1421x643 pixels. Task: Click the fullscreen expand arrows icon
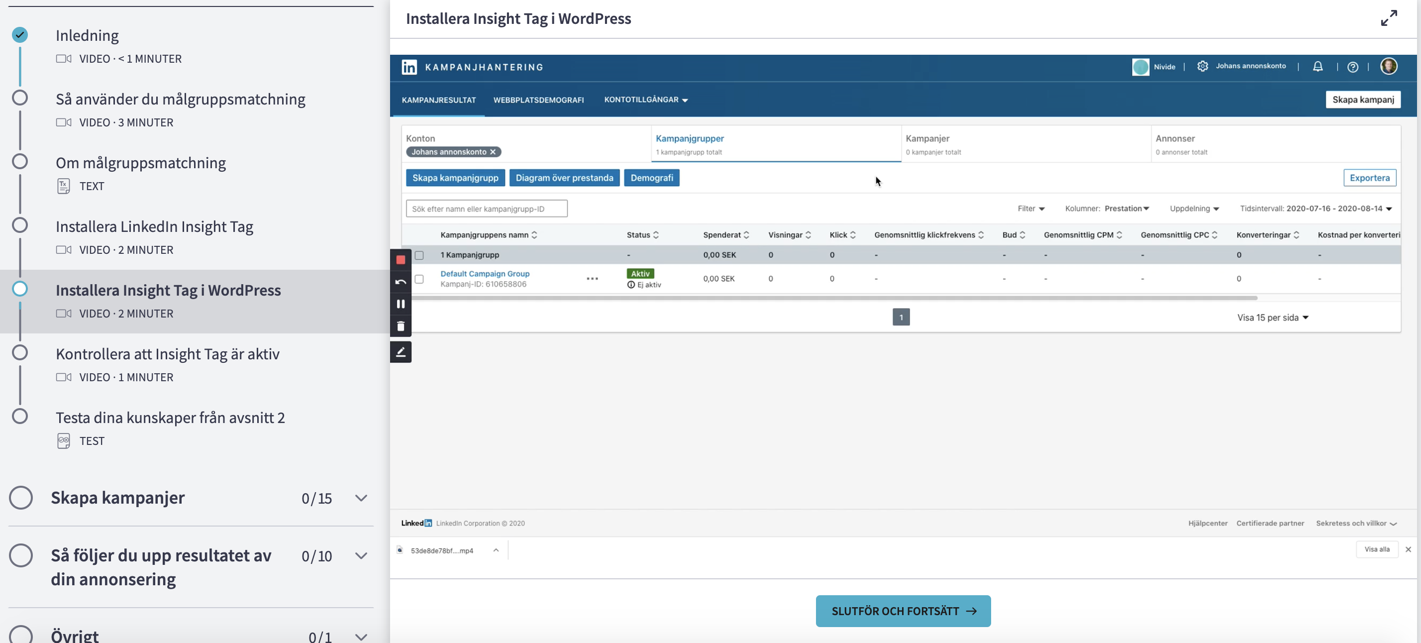(x=1389, y=18)
